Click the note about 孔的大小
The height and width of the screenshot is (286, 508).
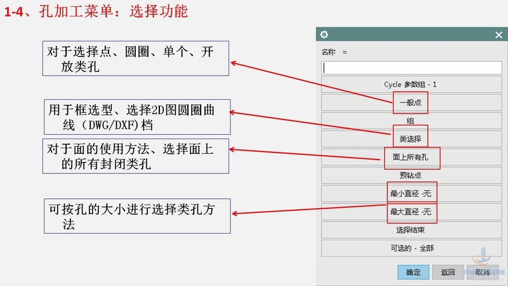(137, 216)
